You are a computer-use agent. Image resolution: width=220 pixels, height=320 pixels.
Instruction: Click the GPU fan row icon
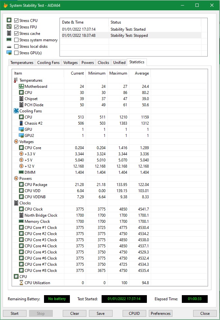pos(21,129)
